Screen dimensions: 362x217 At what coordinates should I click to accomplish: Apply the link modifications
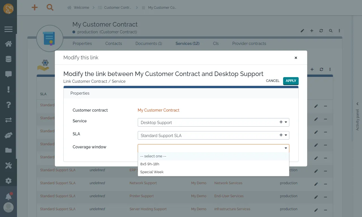291,81
